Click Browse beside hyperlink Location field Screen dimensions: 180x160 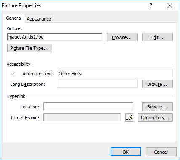pyautogui.click(x=157, y=107)
